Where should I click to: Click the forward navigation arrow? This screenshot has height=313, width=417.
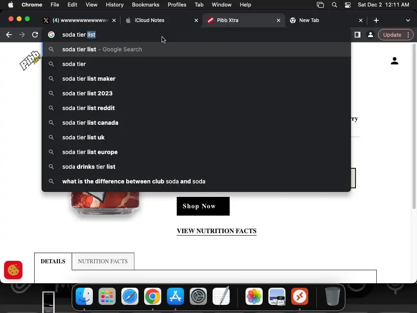pyautogui.click(x=22, y=35)
